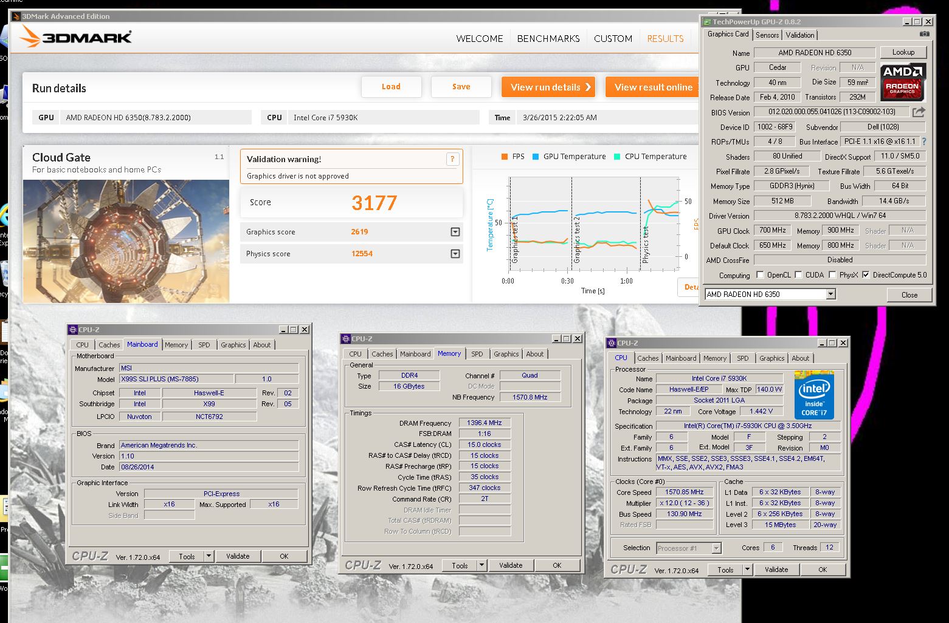Click the Intel Core i7 logo in CPU-Z
This screenshot has height=623, width=949.
click(814, 394)
